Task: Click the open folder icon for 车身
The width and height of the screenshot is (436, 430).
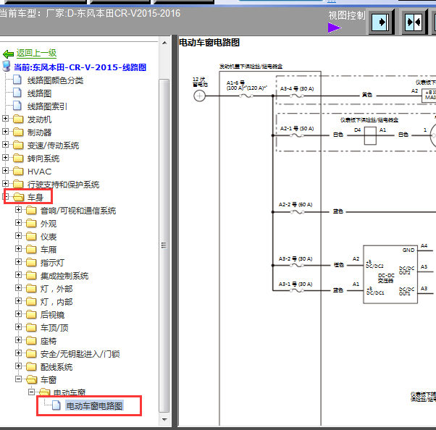Action: (19, 198)
